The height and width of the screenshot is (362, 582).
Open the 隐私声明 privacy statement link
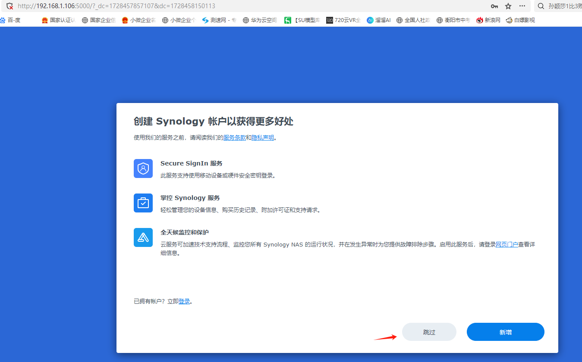tap(263, 138)
